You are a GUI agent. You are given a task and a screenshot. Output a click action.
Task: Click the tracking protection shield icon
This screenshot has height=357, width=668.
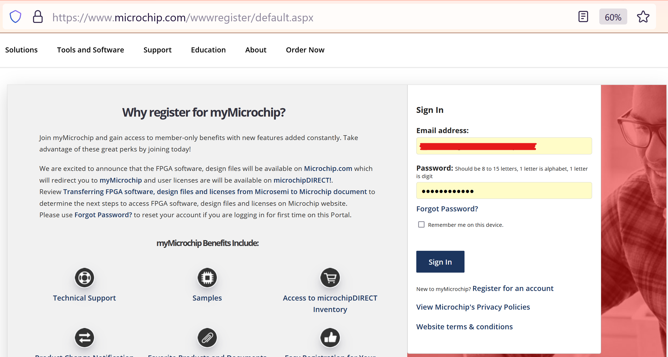point(15,17)
